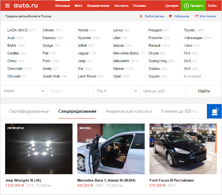
Task: Click the red location pin icon
Action: pyautogui.click(x=141, y=16)
